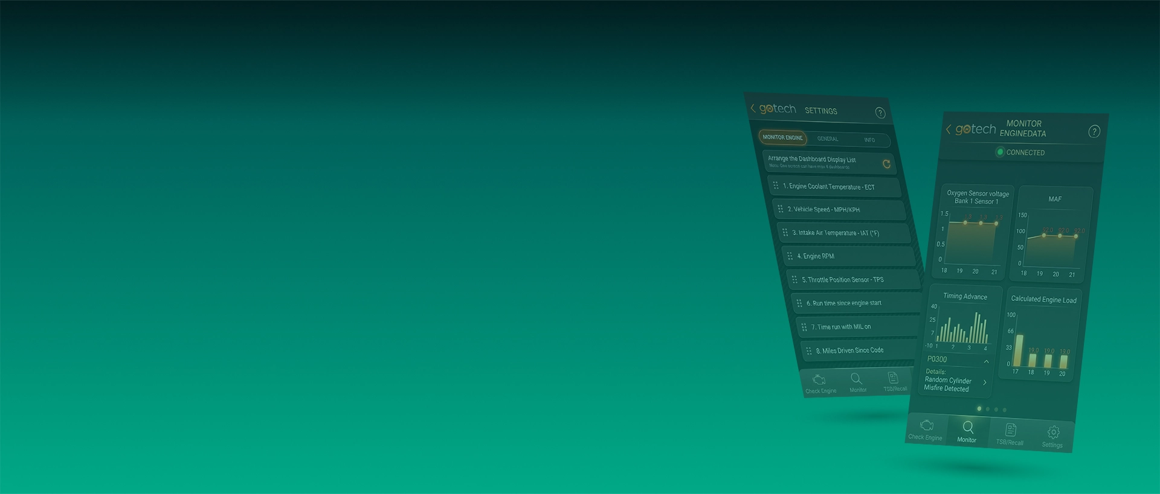Grab drag handle of Engine RPM item
This screenshot has width=1160, height=494.
[x=790, y=256]
